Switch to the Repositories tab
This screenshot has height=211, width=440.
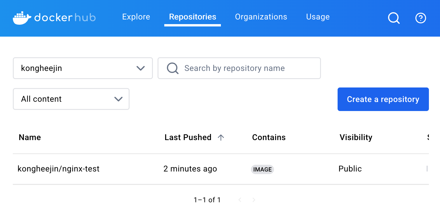[x=193, y=17]
